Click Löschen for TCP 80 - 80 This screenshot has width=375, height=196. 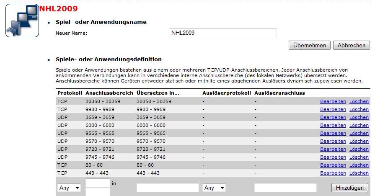pos(359,165)
